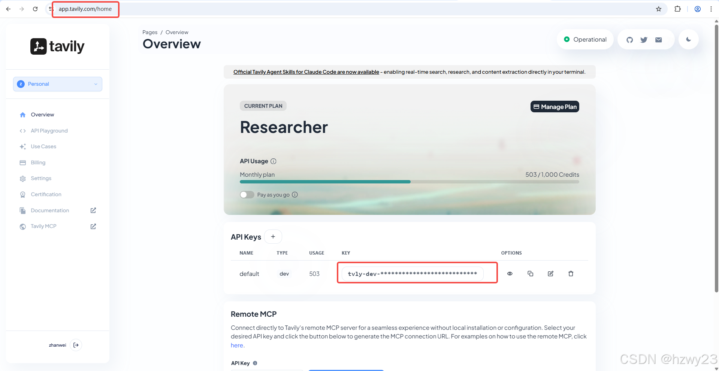This screenshot has height=371, width=719.
Task: Click the Tavily logo in the sidebar
Action: tap(57, 46)
